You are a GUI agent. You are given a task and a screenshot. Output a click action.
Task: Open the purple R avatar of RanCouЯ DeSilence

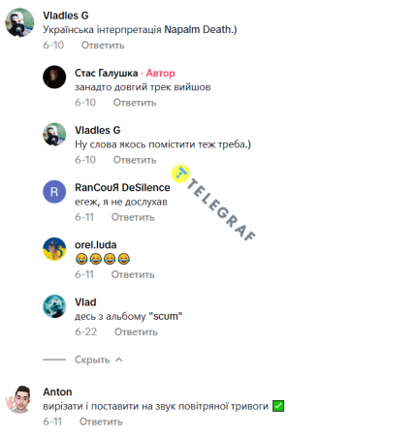(54, 192)
